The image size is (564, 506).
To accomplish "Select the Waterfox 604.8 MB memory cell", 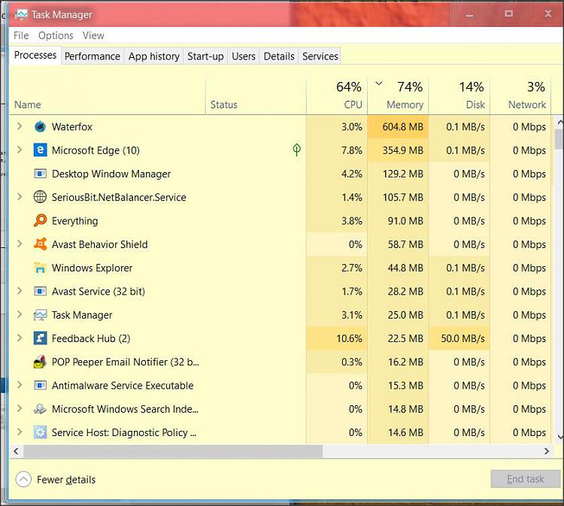I will 398,126.
